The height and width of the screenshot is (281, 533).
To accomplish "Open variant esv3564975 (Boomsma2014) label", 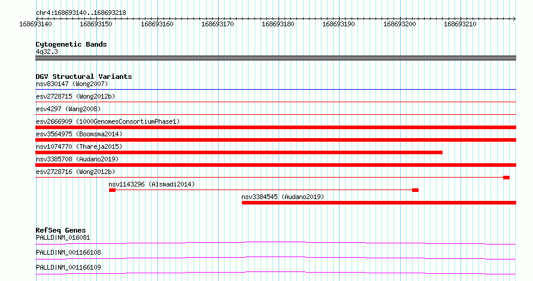I will click(x=79, y=134).
